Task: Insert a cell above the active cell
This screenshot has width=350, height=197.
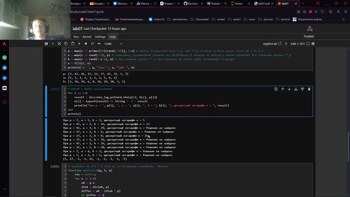Action: 296,89
